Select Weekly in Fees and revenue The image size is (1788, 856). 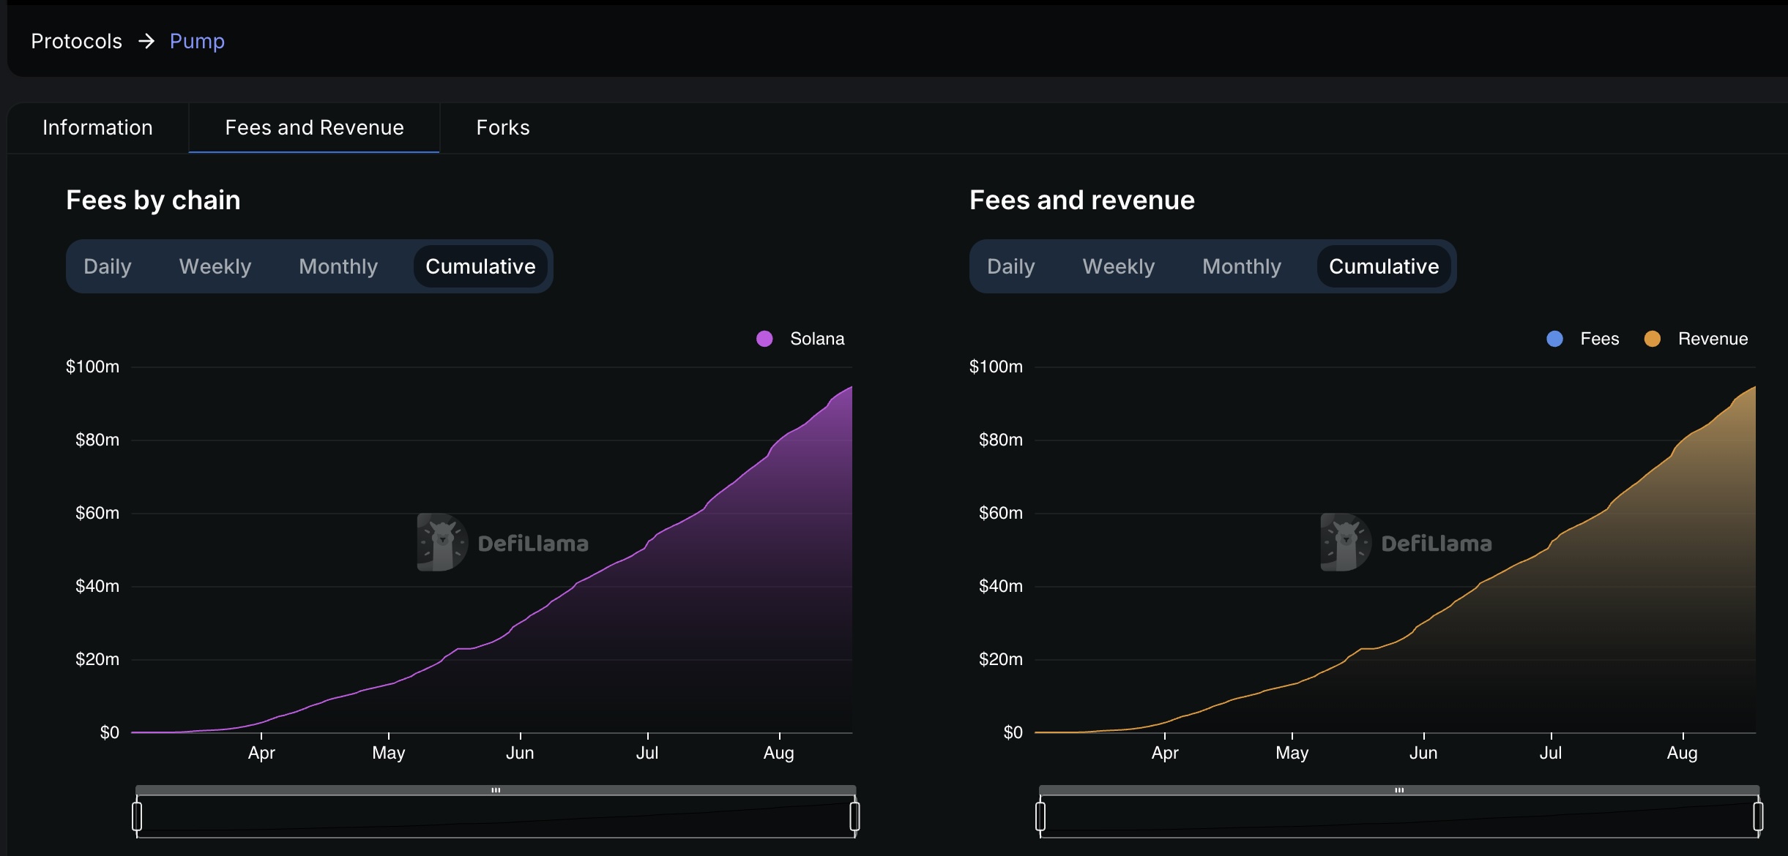pyautogui.click(x=1119, y=266)
